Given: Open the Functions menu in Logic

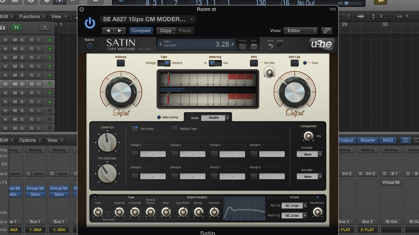Looking at the screenshot, I should [32, 17].
